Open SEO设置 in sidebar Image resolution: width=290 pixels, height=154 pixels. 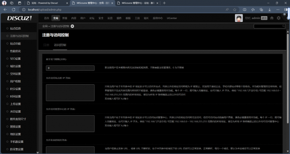point(15,59)
